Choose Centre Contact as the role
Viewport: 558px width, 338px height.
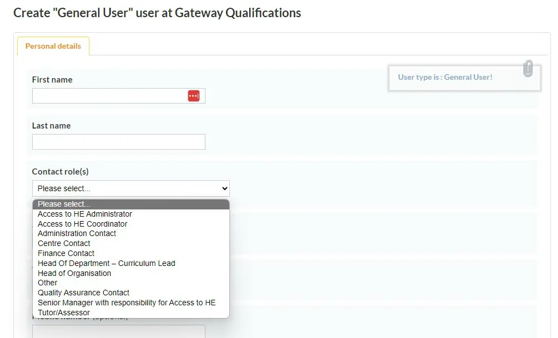64,243
